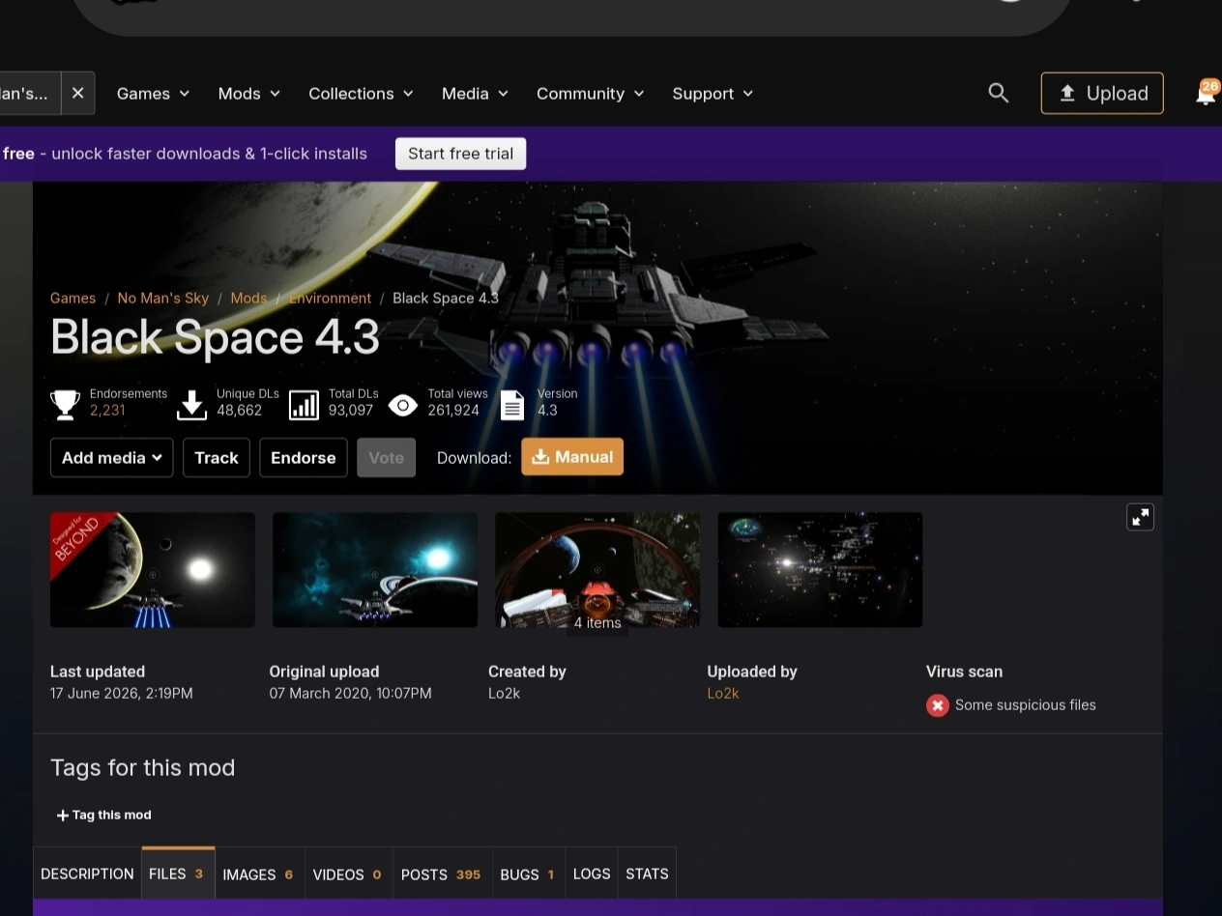Click the Total views eye icon
The image size is (1222, 916).
point(402,405)
